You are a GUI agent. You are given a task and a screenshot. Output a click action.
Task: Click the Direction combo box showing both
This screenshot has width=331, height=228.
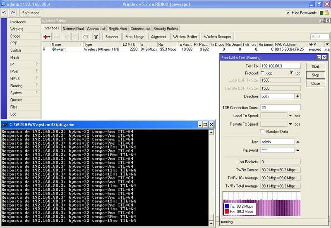(277, 96)
